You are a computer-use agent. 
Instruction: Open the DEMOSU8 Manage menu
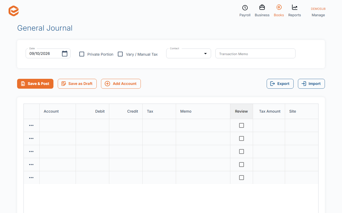pos(318,12)
